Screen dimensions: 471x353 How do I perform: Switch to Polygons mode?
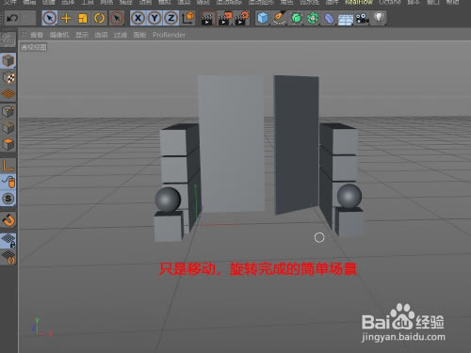[8, 144]
